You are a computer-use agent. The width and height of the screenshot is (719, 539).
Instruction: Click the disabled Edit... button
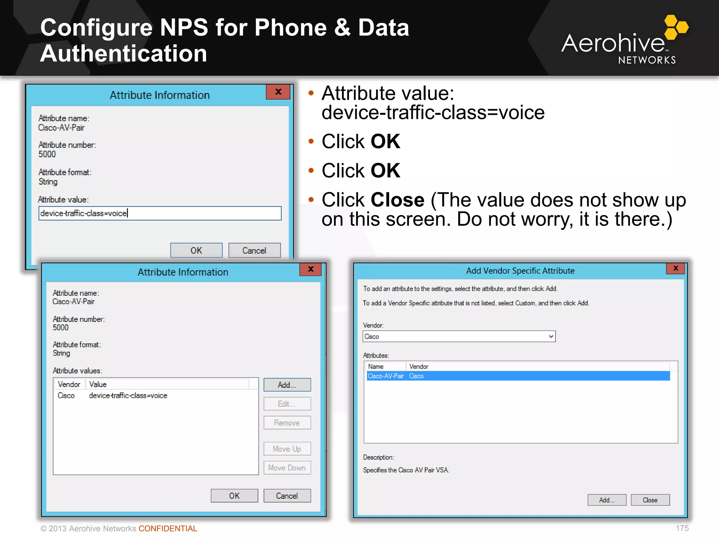287,404
